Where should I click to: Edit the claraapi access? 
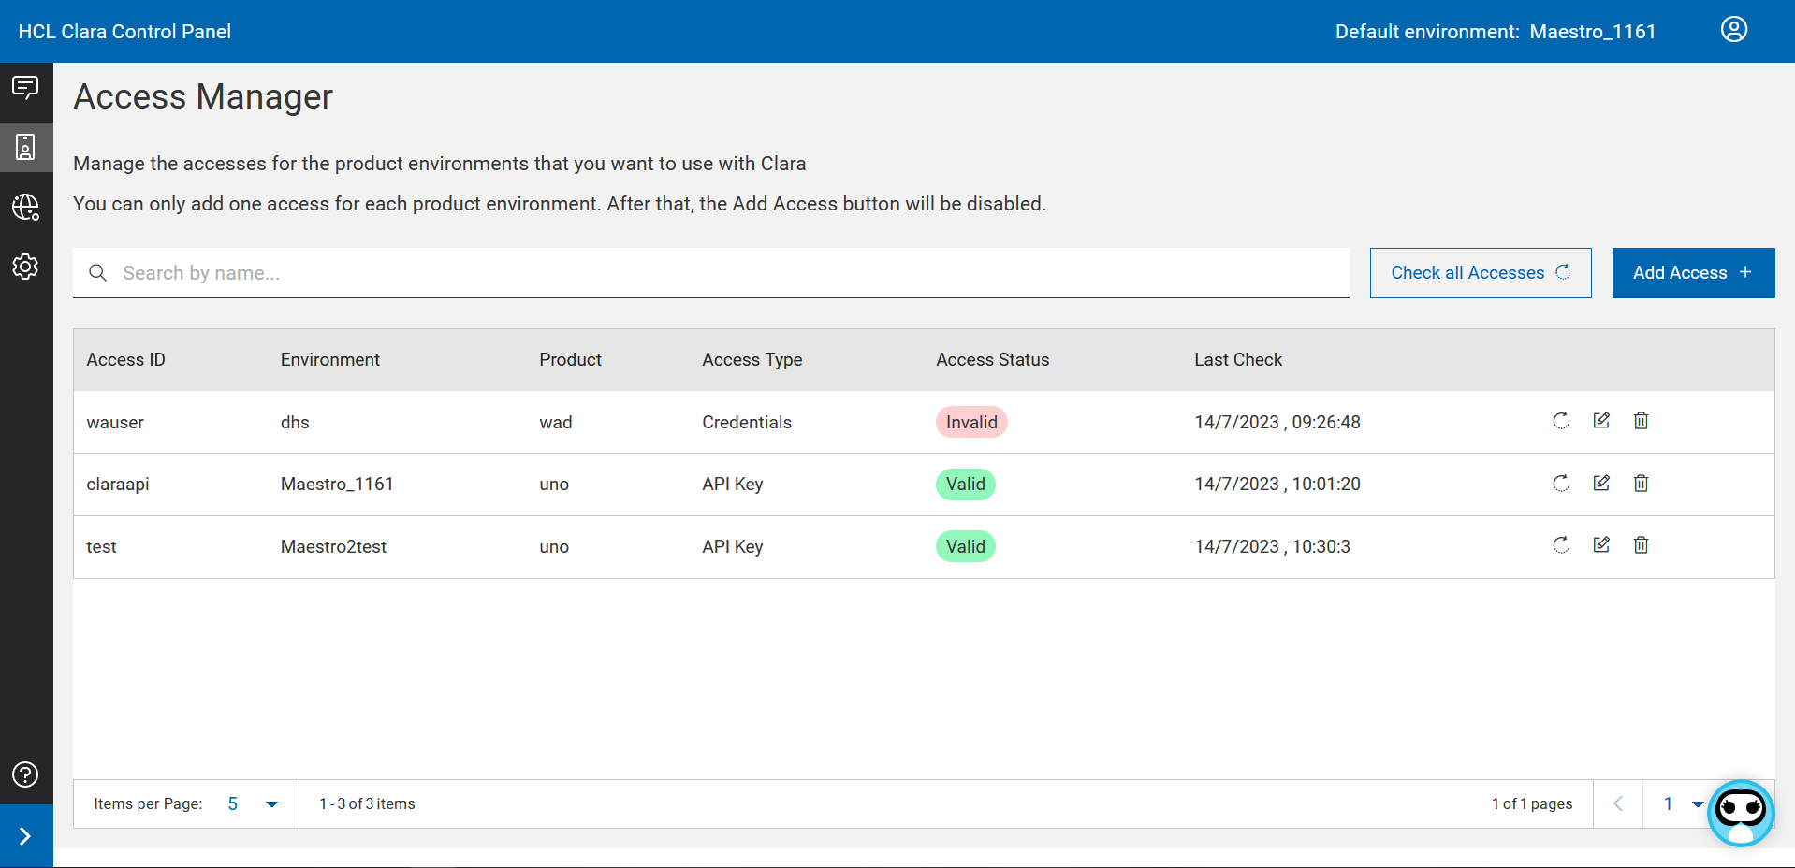(1601, 484)
